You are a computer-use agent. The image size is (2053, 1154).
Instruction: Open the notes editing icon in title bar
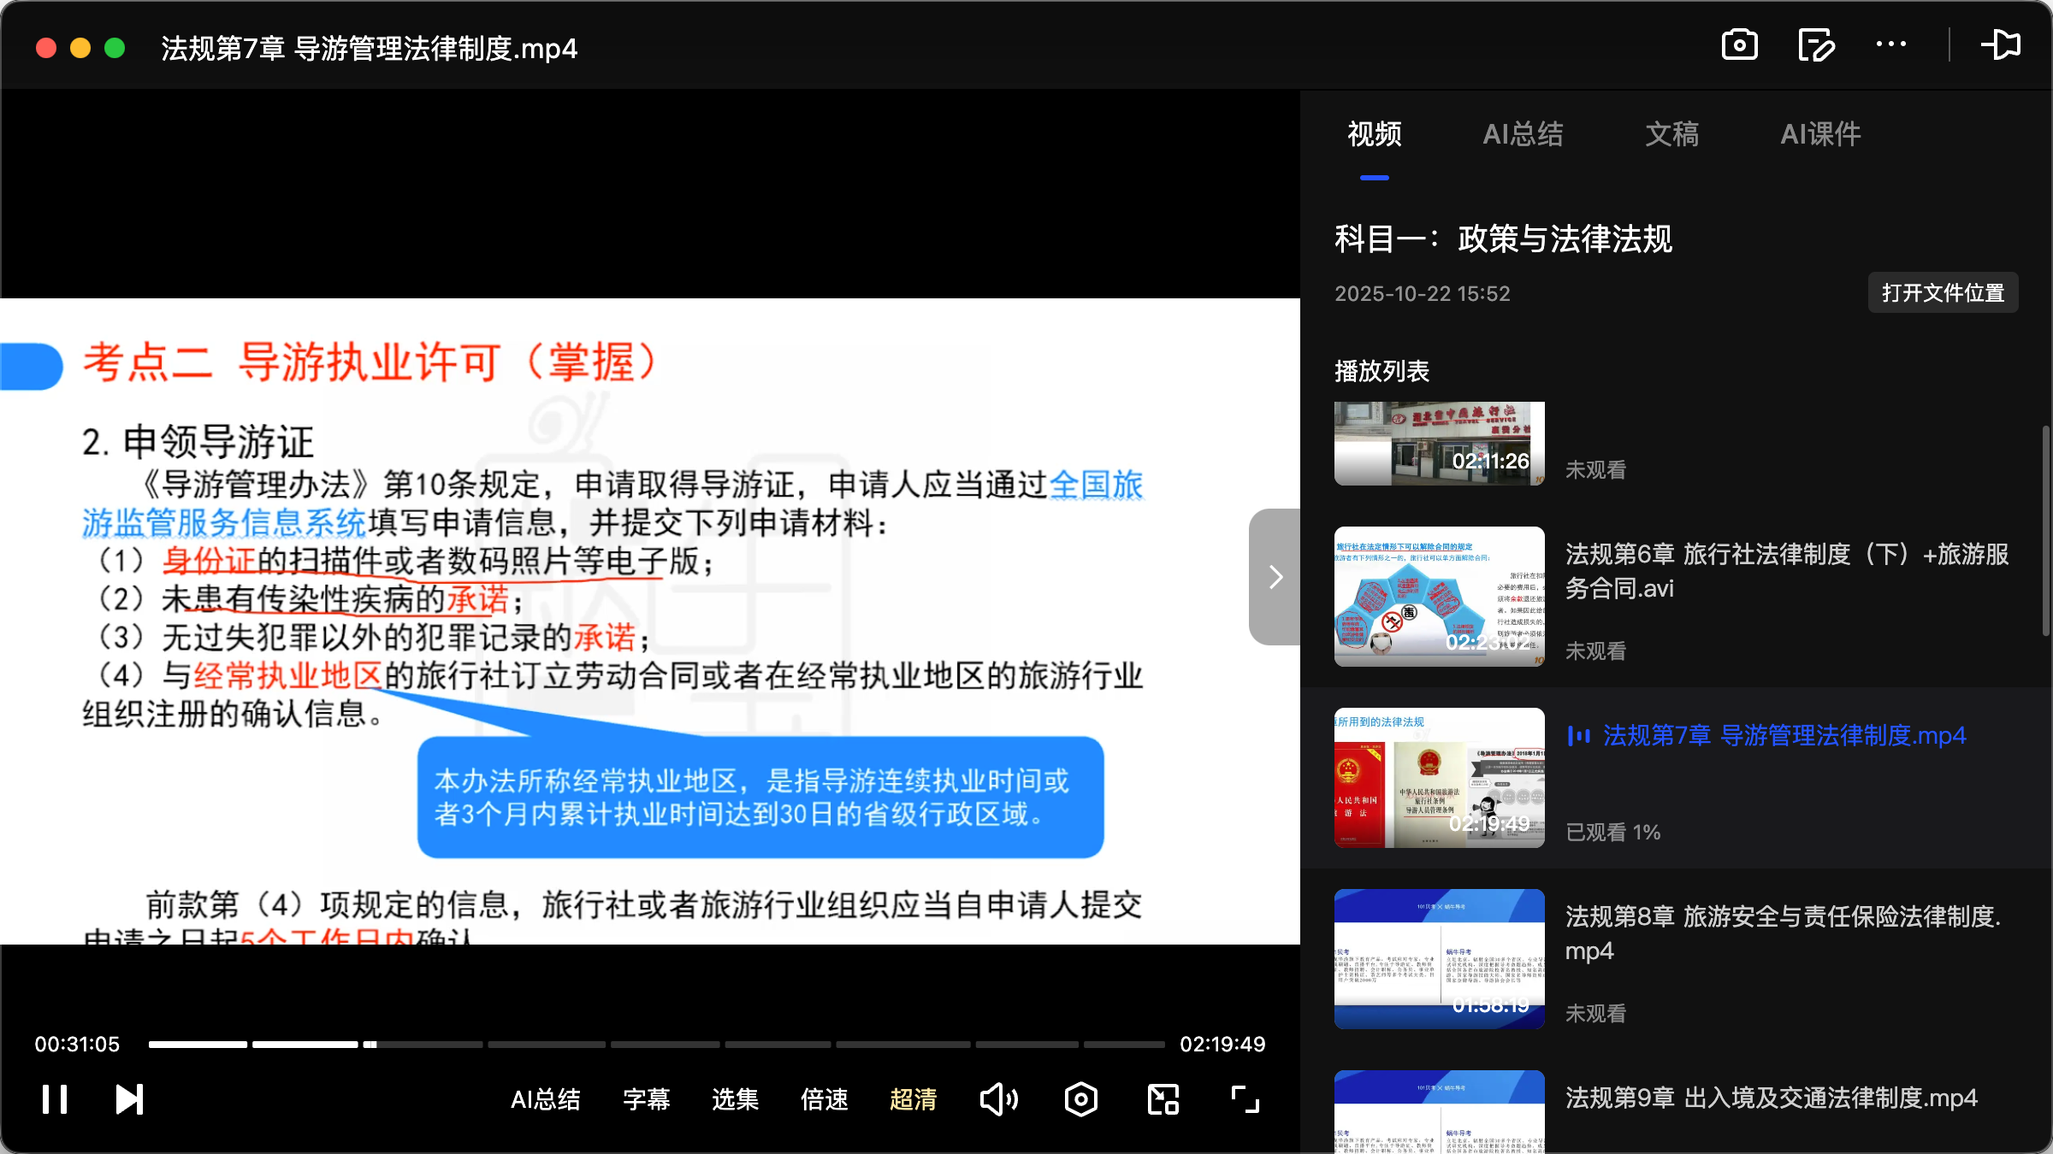(x=1816, y=44)
